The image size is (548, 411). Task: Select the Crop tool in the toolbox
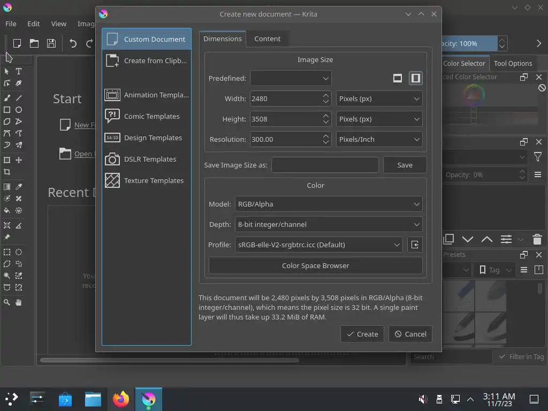tap(6, 172)
